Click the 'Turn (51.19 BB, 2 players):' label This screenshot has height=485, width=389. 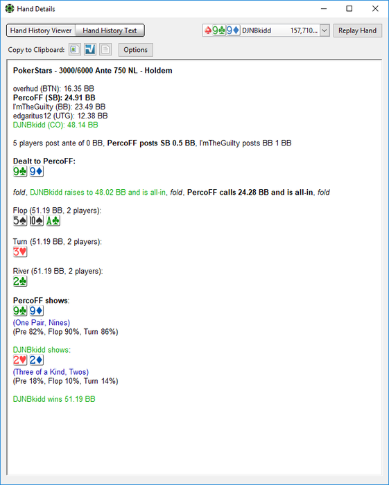click(58, 241)
